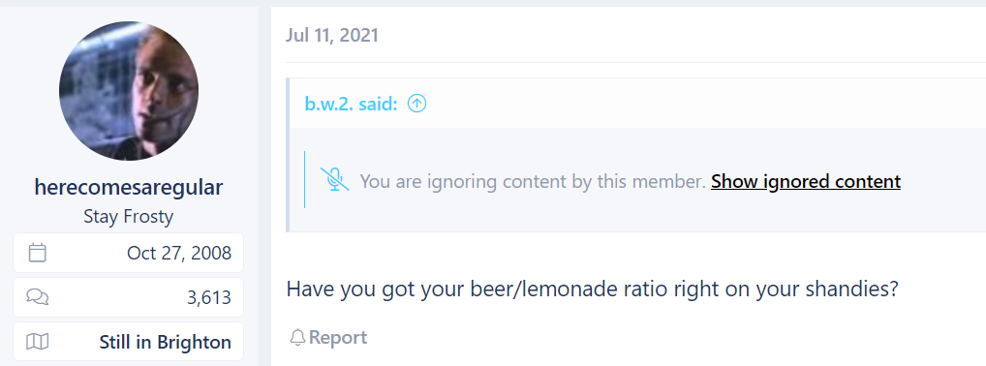
Task: Click the calendar joined-date icon
Action: [x=38, y=253]
